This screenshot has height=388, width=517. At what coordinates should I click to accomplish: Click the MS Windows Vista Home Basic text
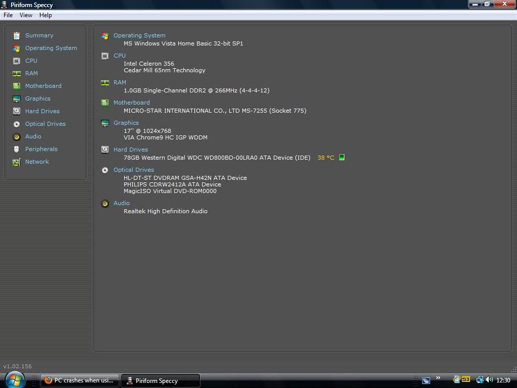[183, 43]
